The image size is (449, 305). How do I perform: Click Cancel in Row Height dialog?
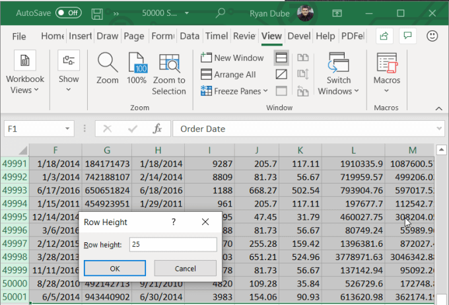[x=185, y=268]
